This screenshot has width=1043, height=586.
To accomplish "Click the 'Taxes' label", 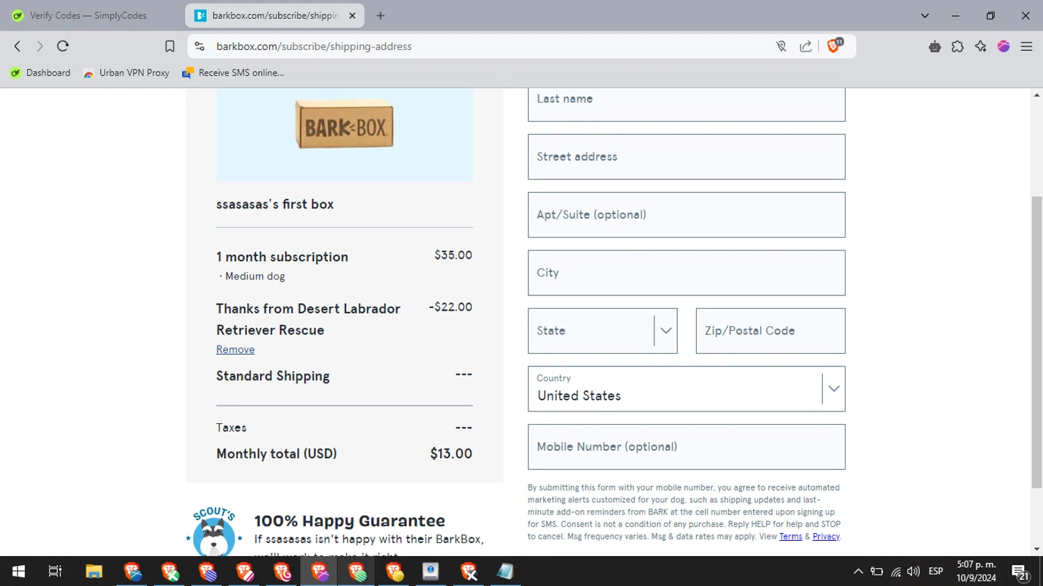I will 232,428.
